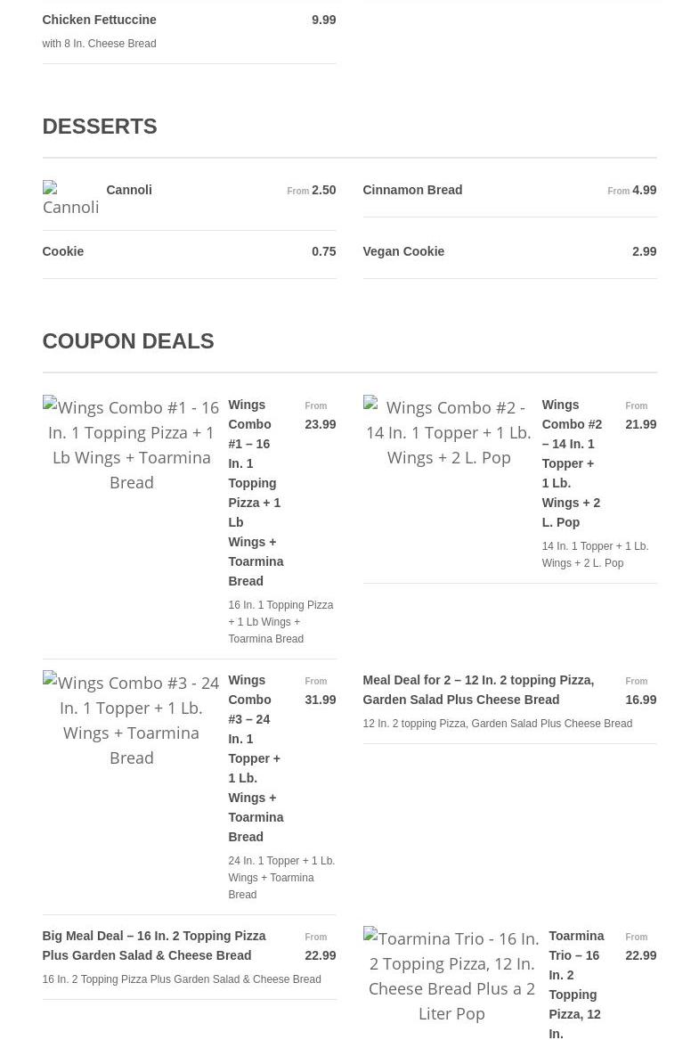Select the Cookie dessert item
This screenshot has height=1040, width=699.
click(x=63, y=251)
